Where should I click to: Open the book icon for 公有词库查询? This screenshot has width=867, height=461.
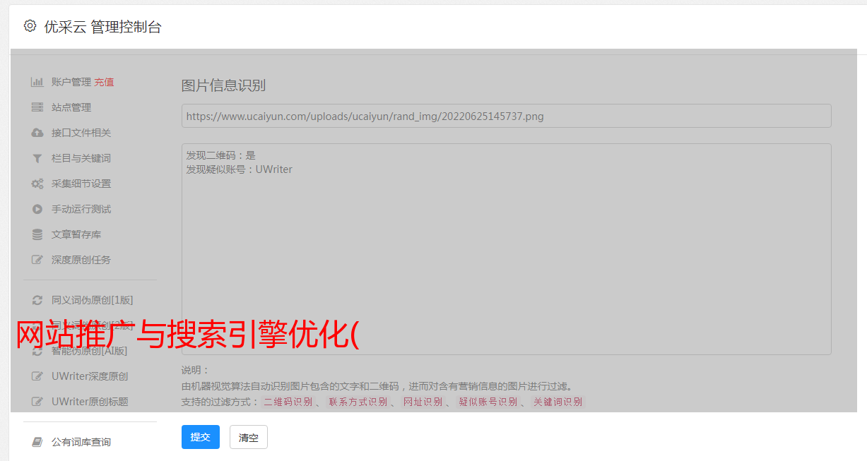tap(37, 442)
